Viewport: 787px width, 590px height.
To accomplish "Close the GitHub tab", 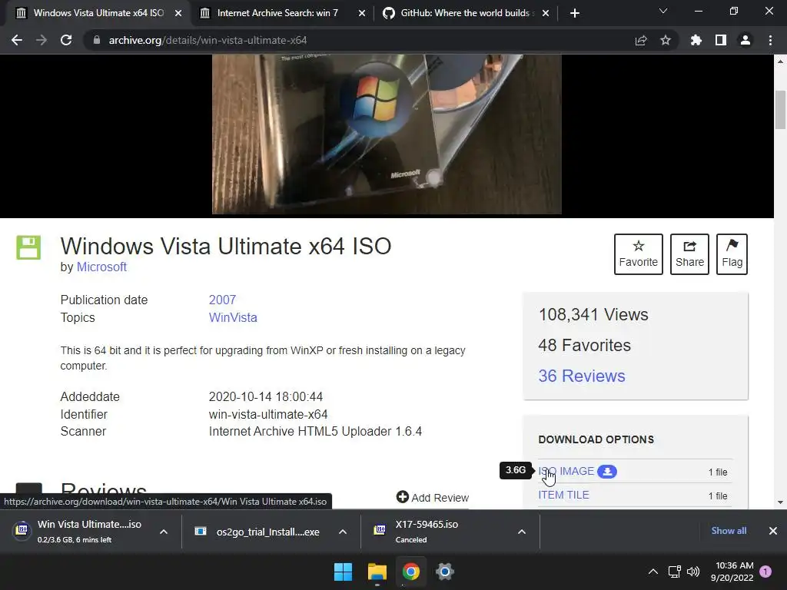I will (546, 13).
